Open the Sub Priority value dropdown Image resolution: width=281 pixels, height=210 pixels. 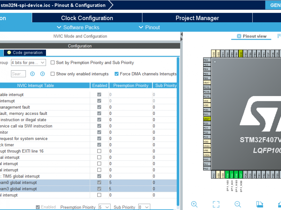(x=144, y=207)
